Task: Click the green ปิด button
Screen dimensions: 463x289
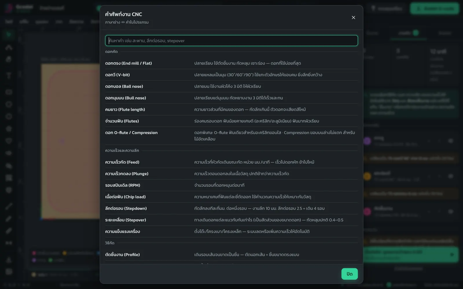Action: tap(350, 274)
